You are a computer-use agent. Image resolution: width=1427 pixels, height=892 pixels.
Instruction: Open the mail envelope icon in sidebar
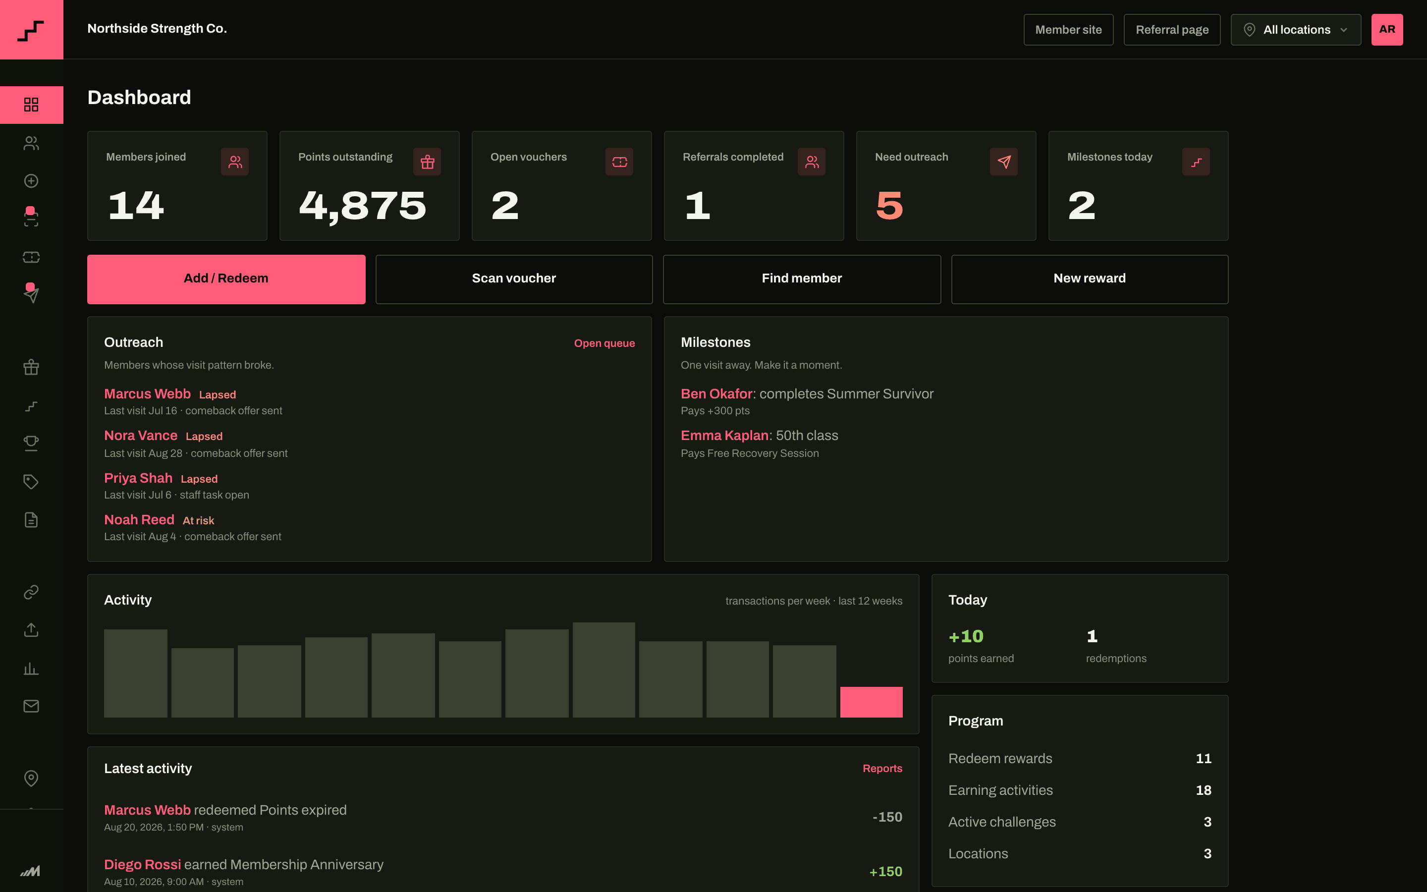(x=31, y=706)
